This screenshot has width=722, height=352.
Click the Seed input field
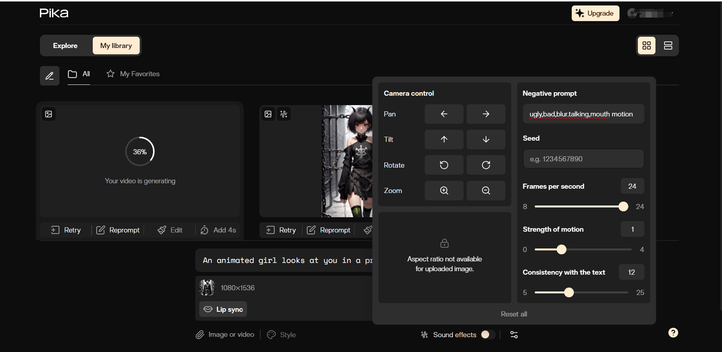click(x=583, y=159)
